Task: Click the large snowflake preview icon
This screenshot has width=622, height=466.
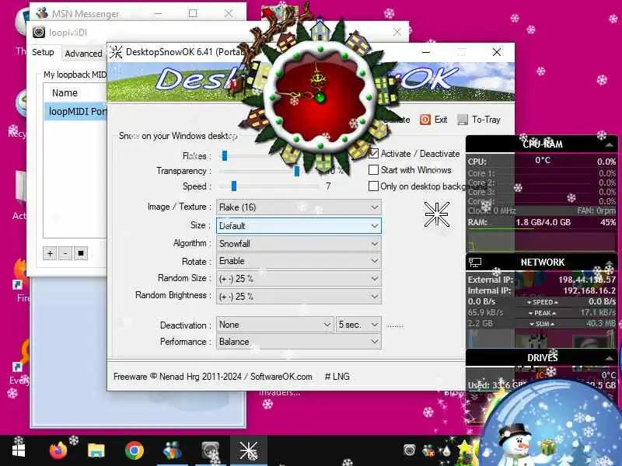Action: 436,214
